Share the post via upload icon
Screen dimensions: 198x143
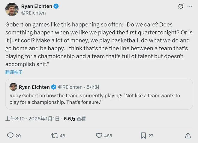tap(188, 136)
